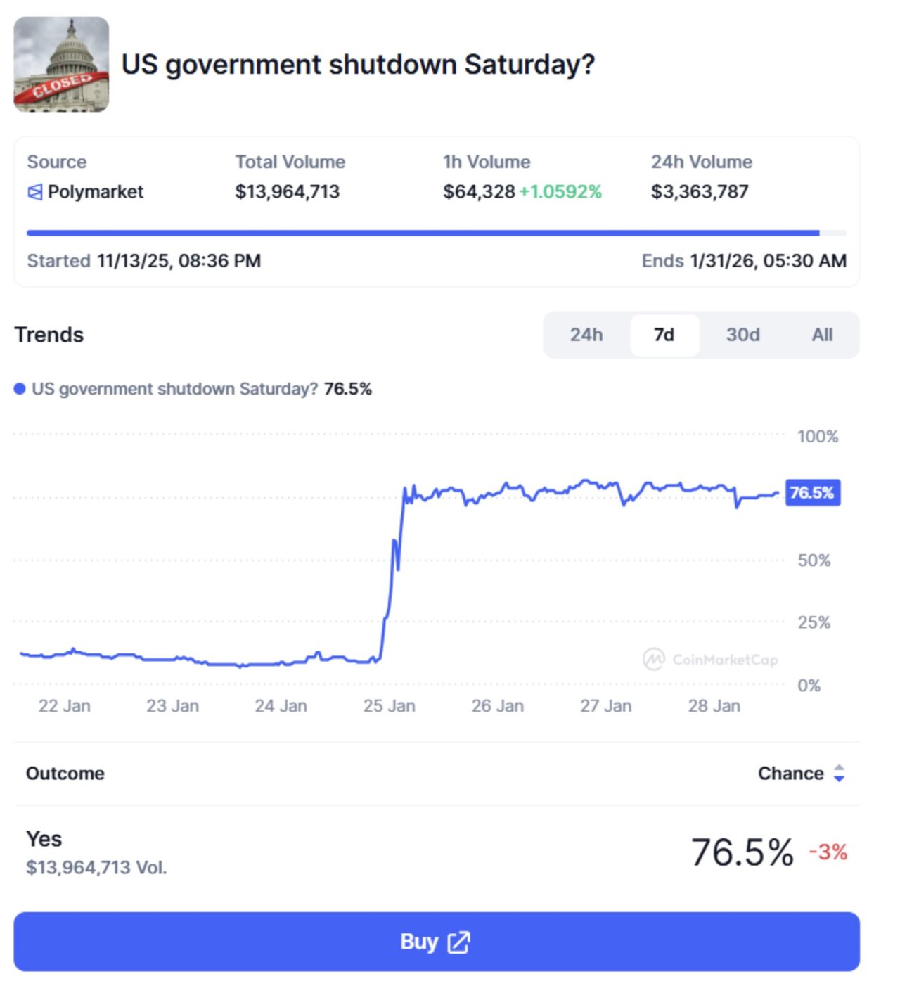Open the Polymarket source link

click(95, 192)
